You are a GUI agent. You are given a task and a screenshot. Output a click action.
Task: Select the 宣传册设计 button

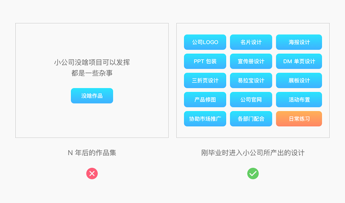pyautogui.click(x=251, y=61)
